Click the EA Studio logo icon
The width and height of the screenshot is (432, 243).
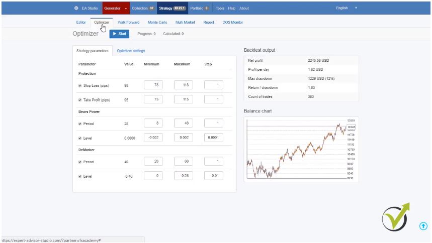(76, 8)
